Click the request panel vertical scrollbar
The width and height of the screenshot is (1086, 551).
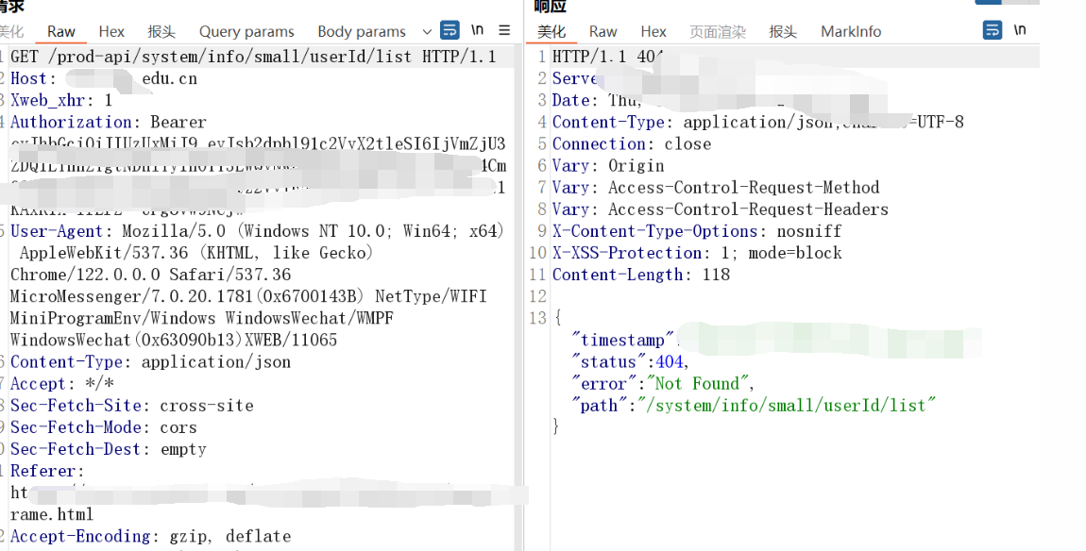[x=518, y=283]
